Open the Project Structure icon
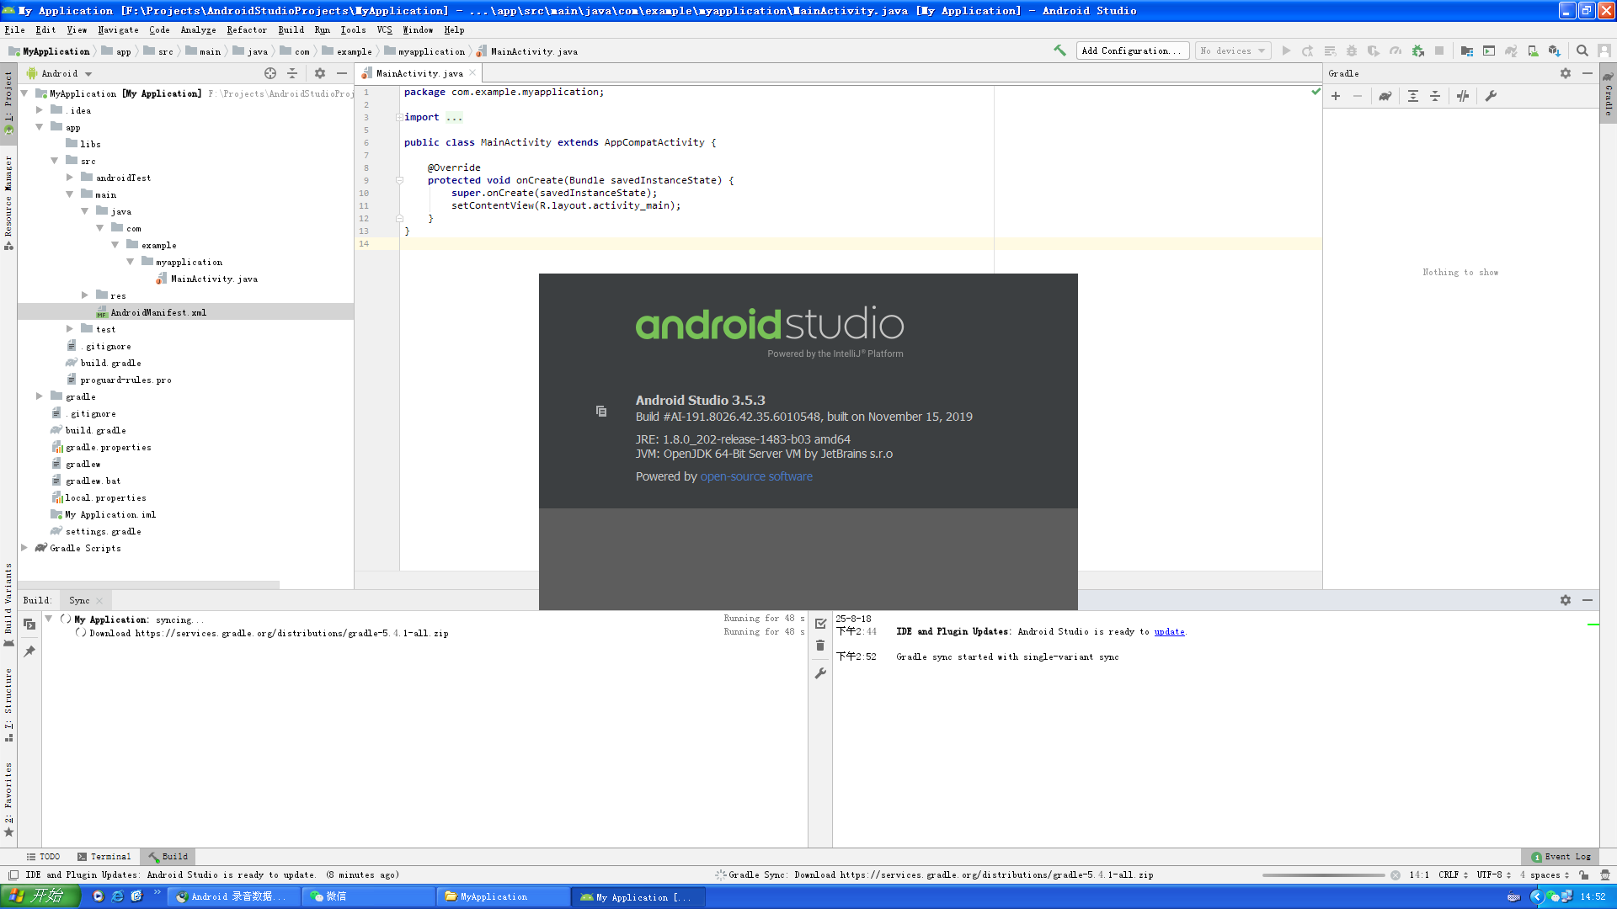The width and height of the screenshot is (1617, 909). click(1467, 50)
